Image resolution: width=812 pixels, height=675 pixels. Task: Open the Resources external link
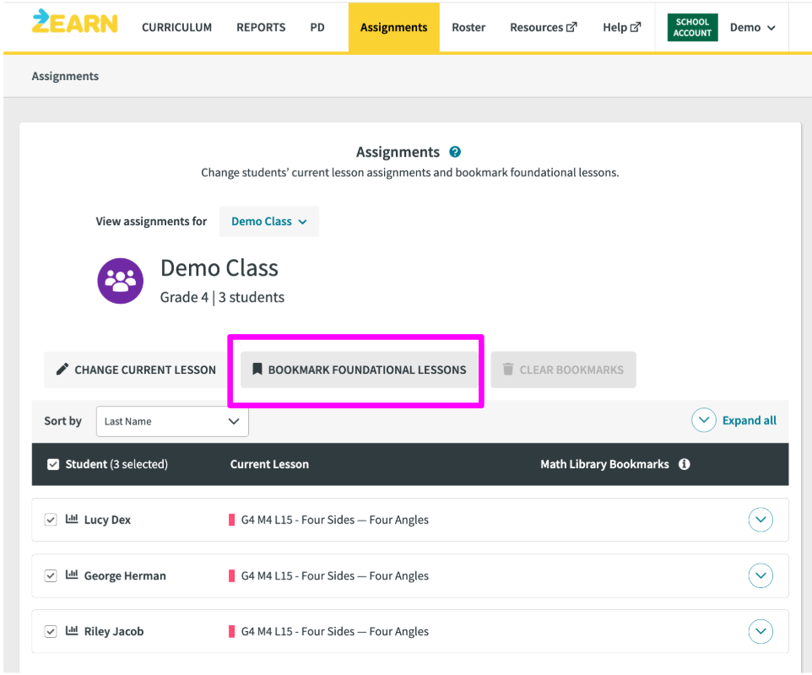[x=544, y=28]
